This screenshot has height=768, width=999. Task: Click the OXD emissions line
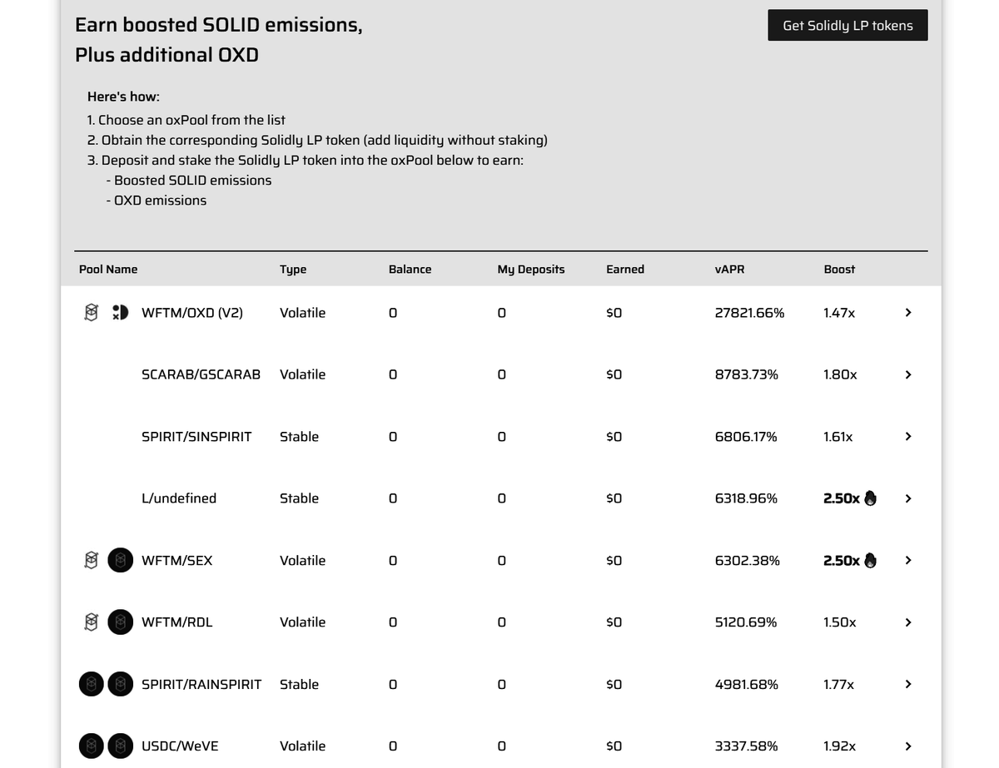pos(157,201)
